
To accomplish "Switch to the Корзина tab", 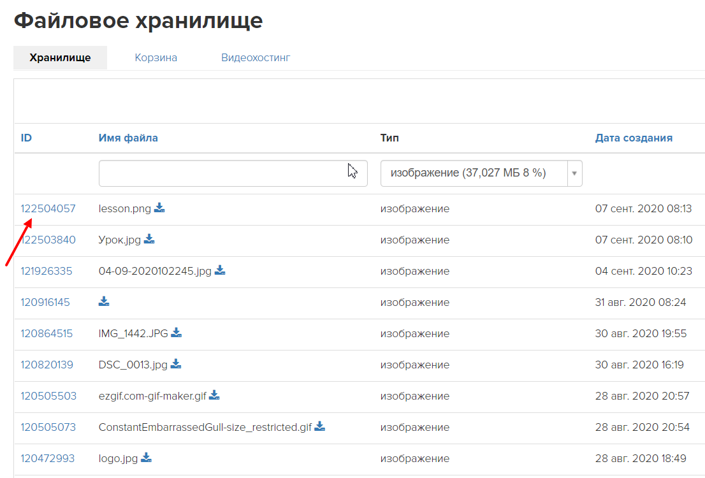I will pos(156,58).
